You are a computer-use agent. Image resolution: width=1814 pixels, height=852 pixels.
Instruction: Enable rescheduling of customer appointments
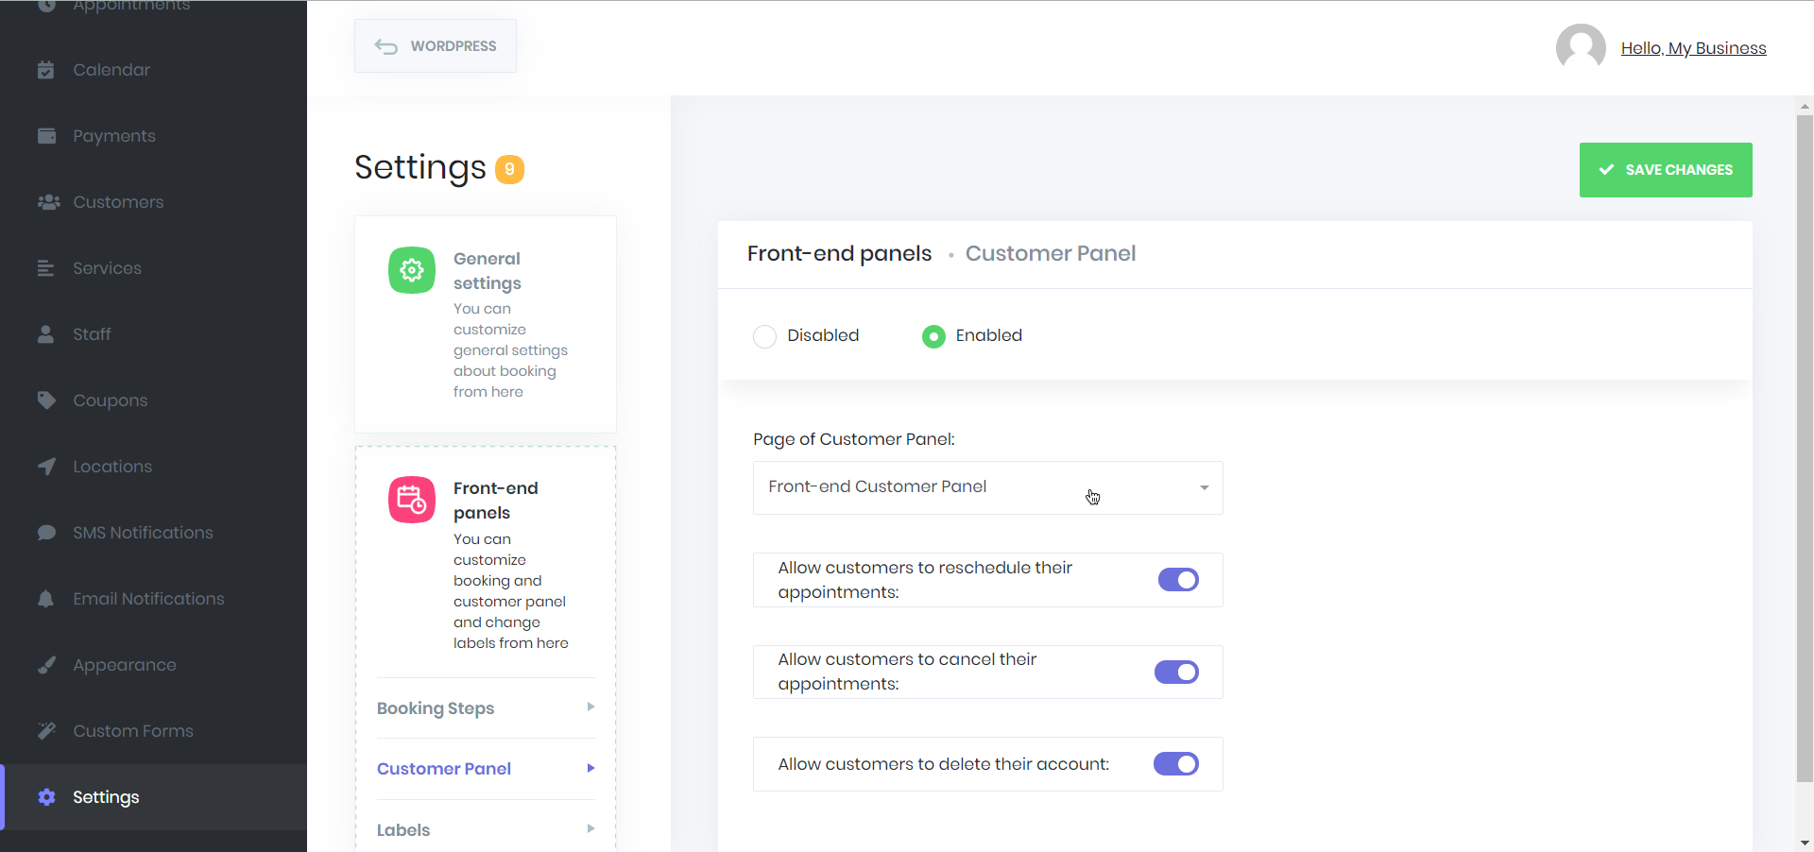coord(1177,580)
